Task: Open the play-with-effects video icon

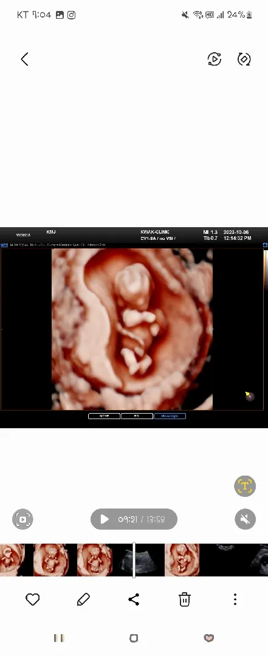Action: point(215,59)
